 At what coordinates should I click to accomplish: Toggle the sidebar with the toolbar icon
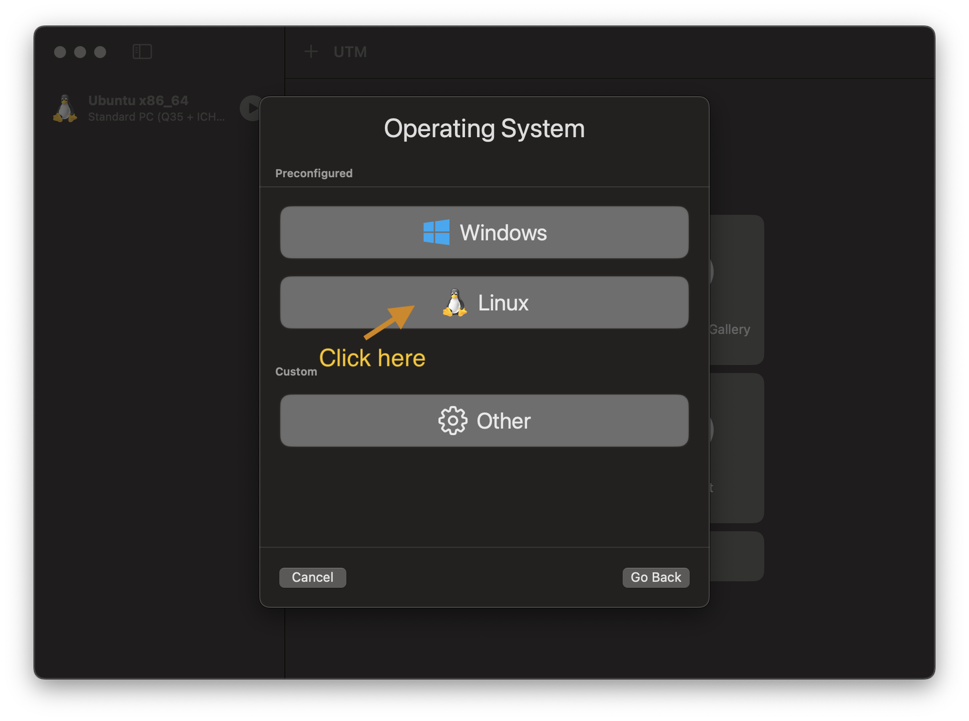tap(142, 52)
